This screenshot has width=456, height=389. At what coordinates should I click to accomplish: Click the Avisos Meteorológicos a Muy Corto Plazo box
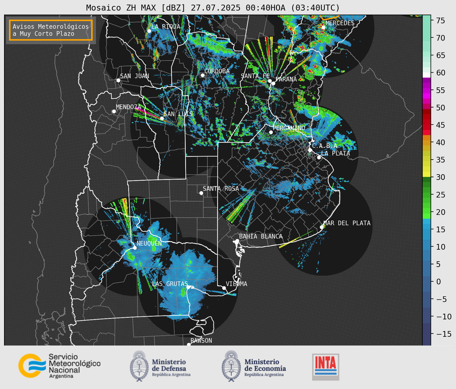click(x=51, y=30)
